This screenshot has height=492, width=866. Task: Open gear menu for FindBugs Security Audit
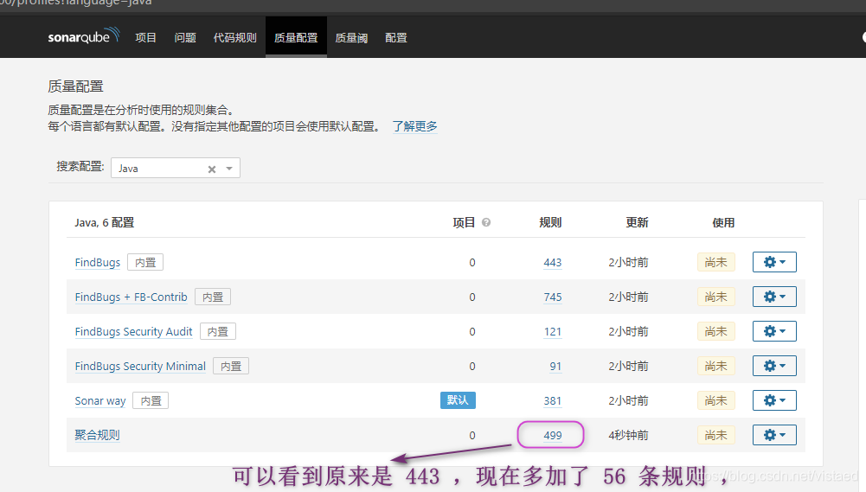point(774,331)
